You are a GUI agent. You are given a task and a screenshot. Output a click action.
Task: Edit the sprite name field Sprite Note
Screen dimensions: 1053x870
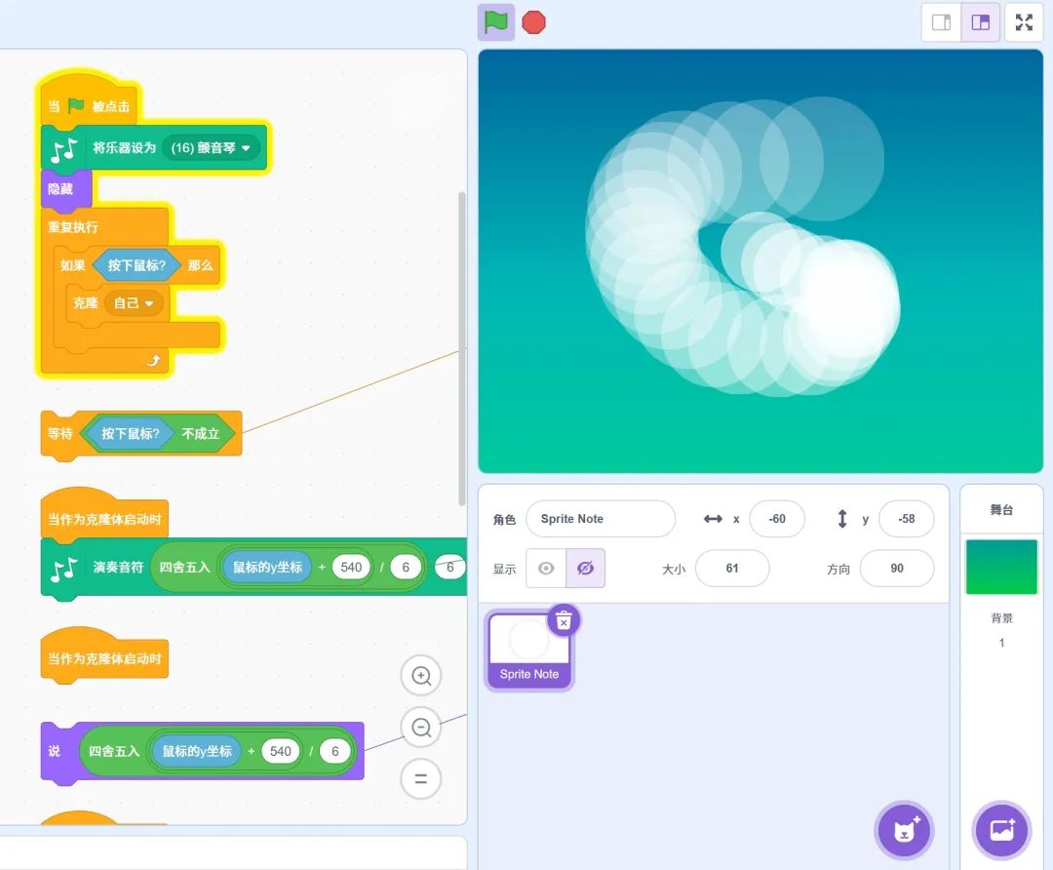pos(601,519)
